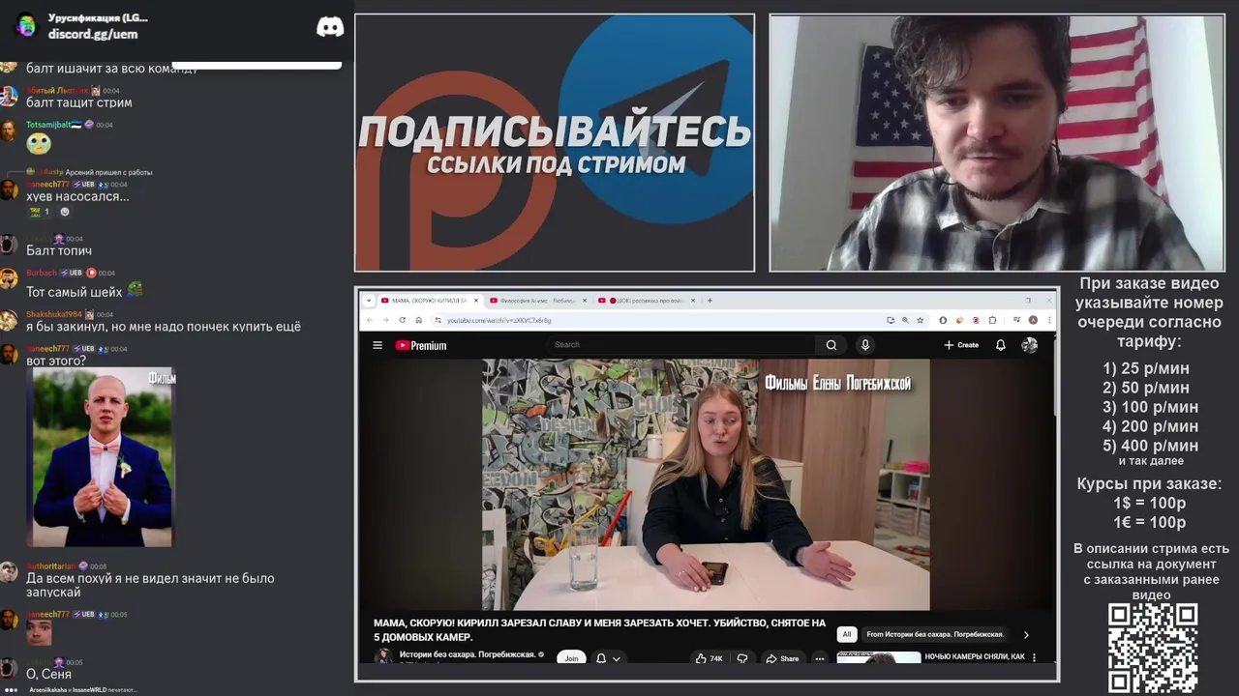The image size is (1239, 696).
Task: Open the wedding photo in Discord chat
Action: point(101,458)
